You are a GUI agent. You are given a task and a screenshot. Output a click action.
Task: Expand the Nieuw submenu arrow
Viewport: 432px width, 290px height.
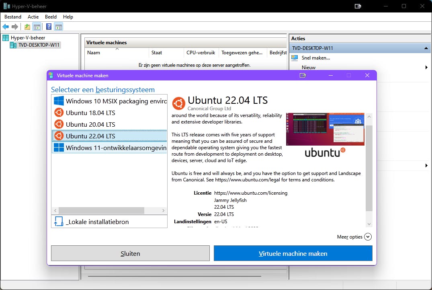(426, 67)
